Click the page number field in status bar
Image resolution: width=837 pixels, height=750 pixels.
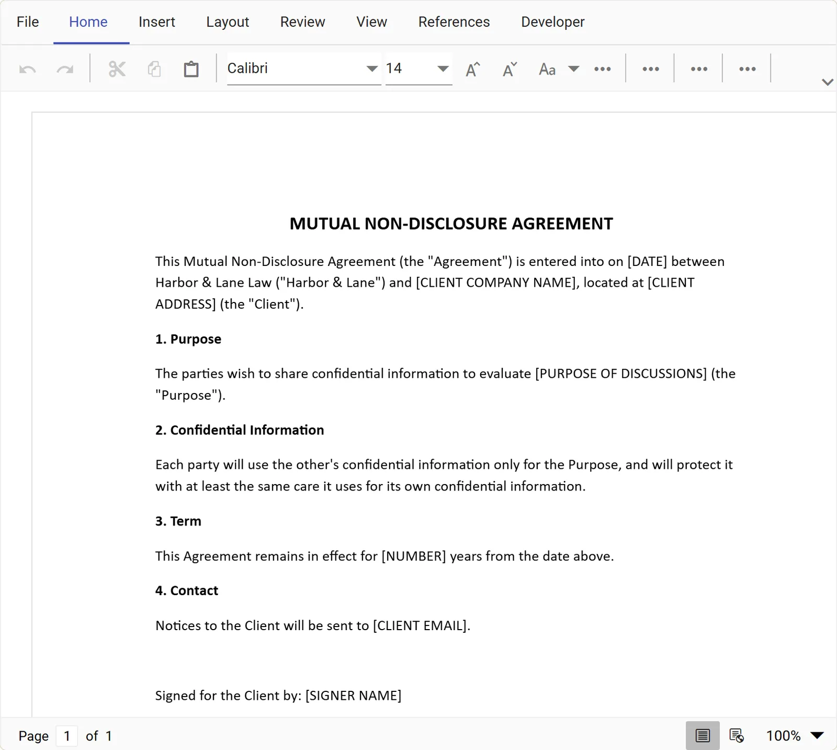coord(67,736)
